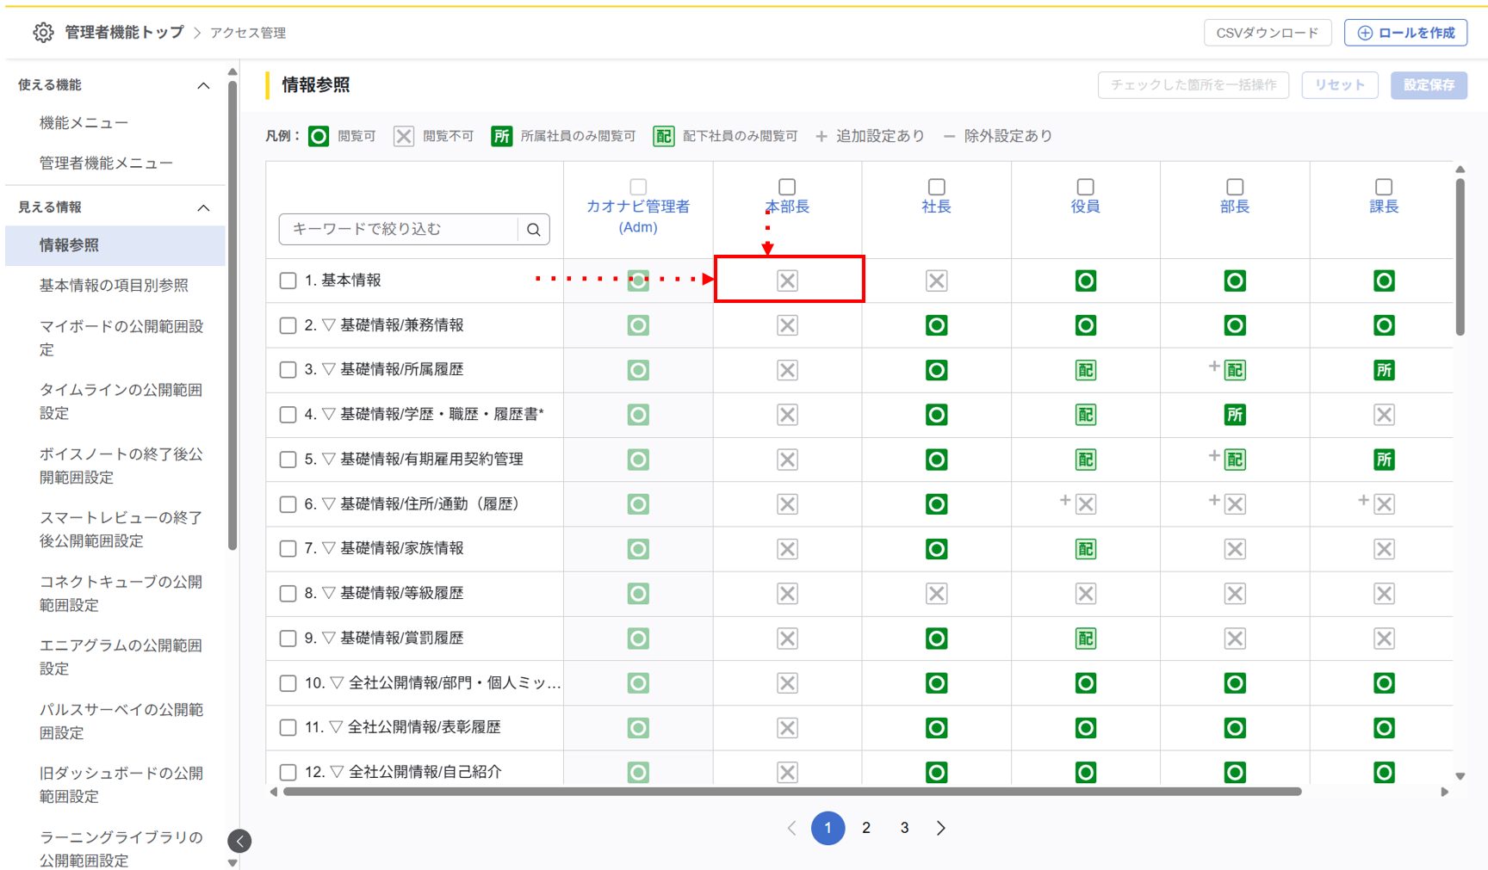The height and width of the screenshot is (870, 1488).
Task: Click チェックした箇所を一括操作 button
Action: tap(1193, 85)
